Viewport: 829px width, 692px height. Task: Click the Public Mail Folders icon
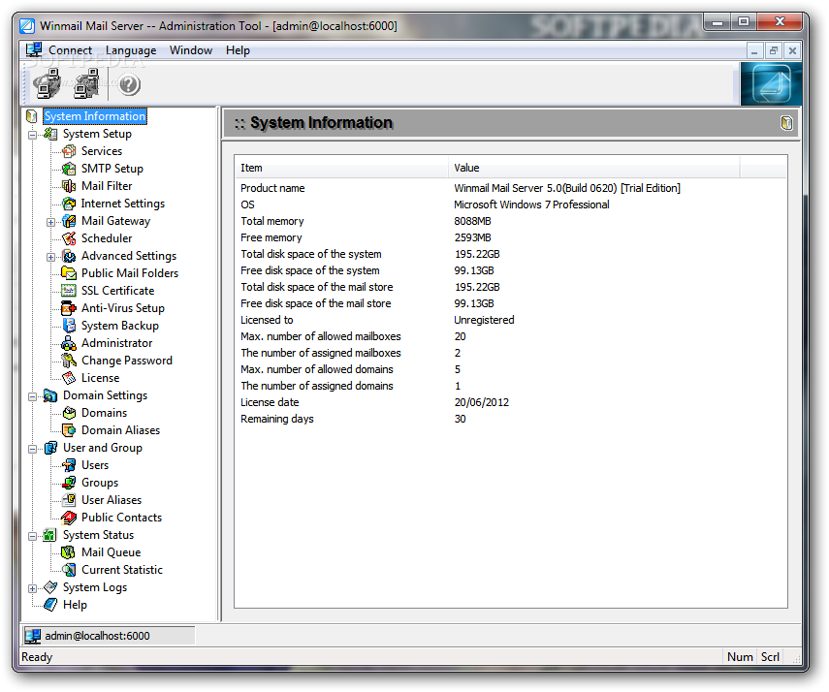point(69,273)
